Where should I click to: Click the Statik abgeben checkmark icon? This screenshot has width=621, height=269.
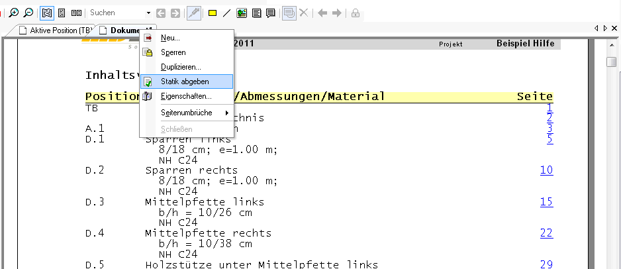[148, 81]
